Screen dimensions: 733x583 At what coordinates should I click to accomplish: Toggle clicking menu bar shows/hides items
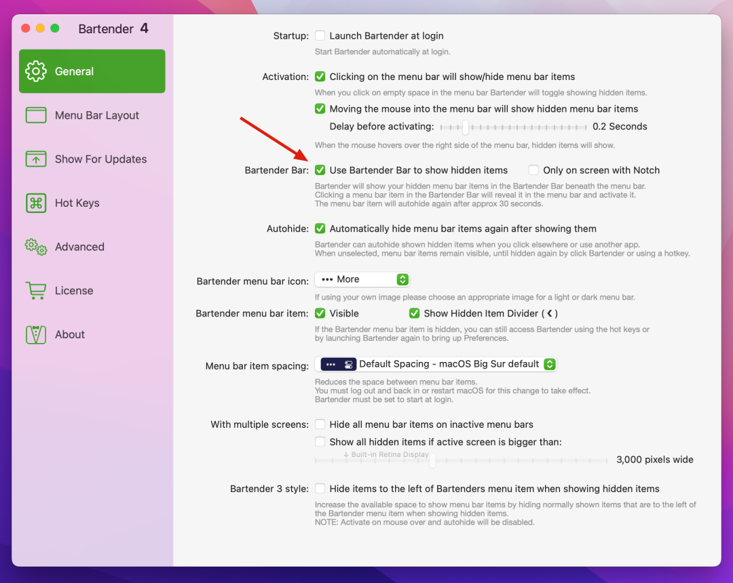point(320,77)
